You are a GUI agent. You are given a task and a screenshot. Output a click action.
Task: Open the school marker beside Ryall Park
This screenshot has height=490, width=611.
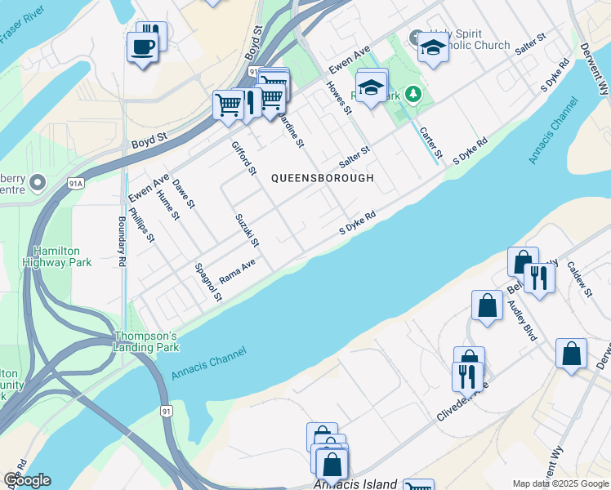[372, 90]
